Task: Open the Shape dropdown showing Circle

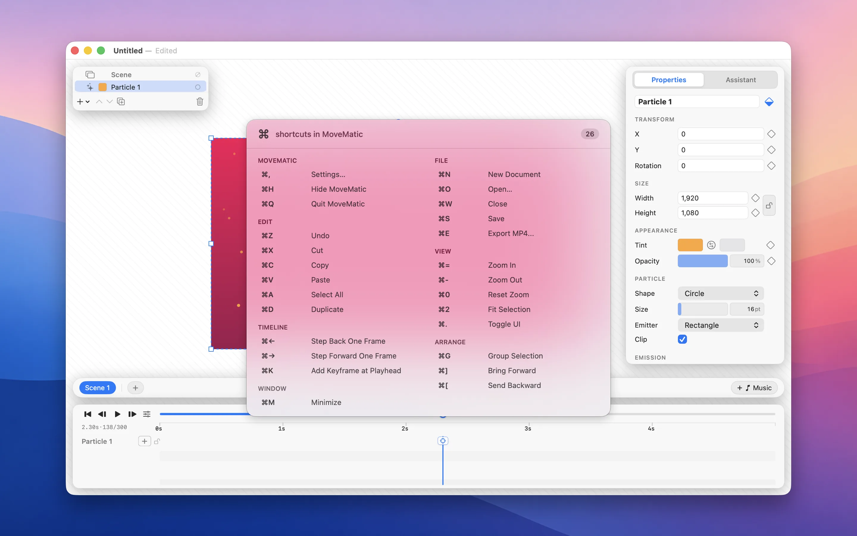Action: click(x=720, y=293)
